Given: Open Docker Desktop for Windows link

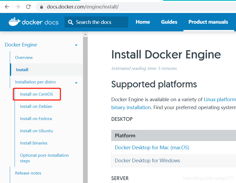Looking at the screenshot, I should (148, 161).
